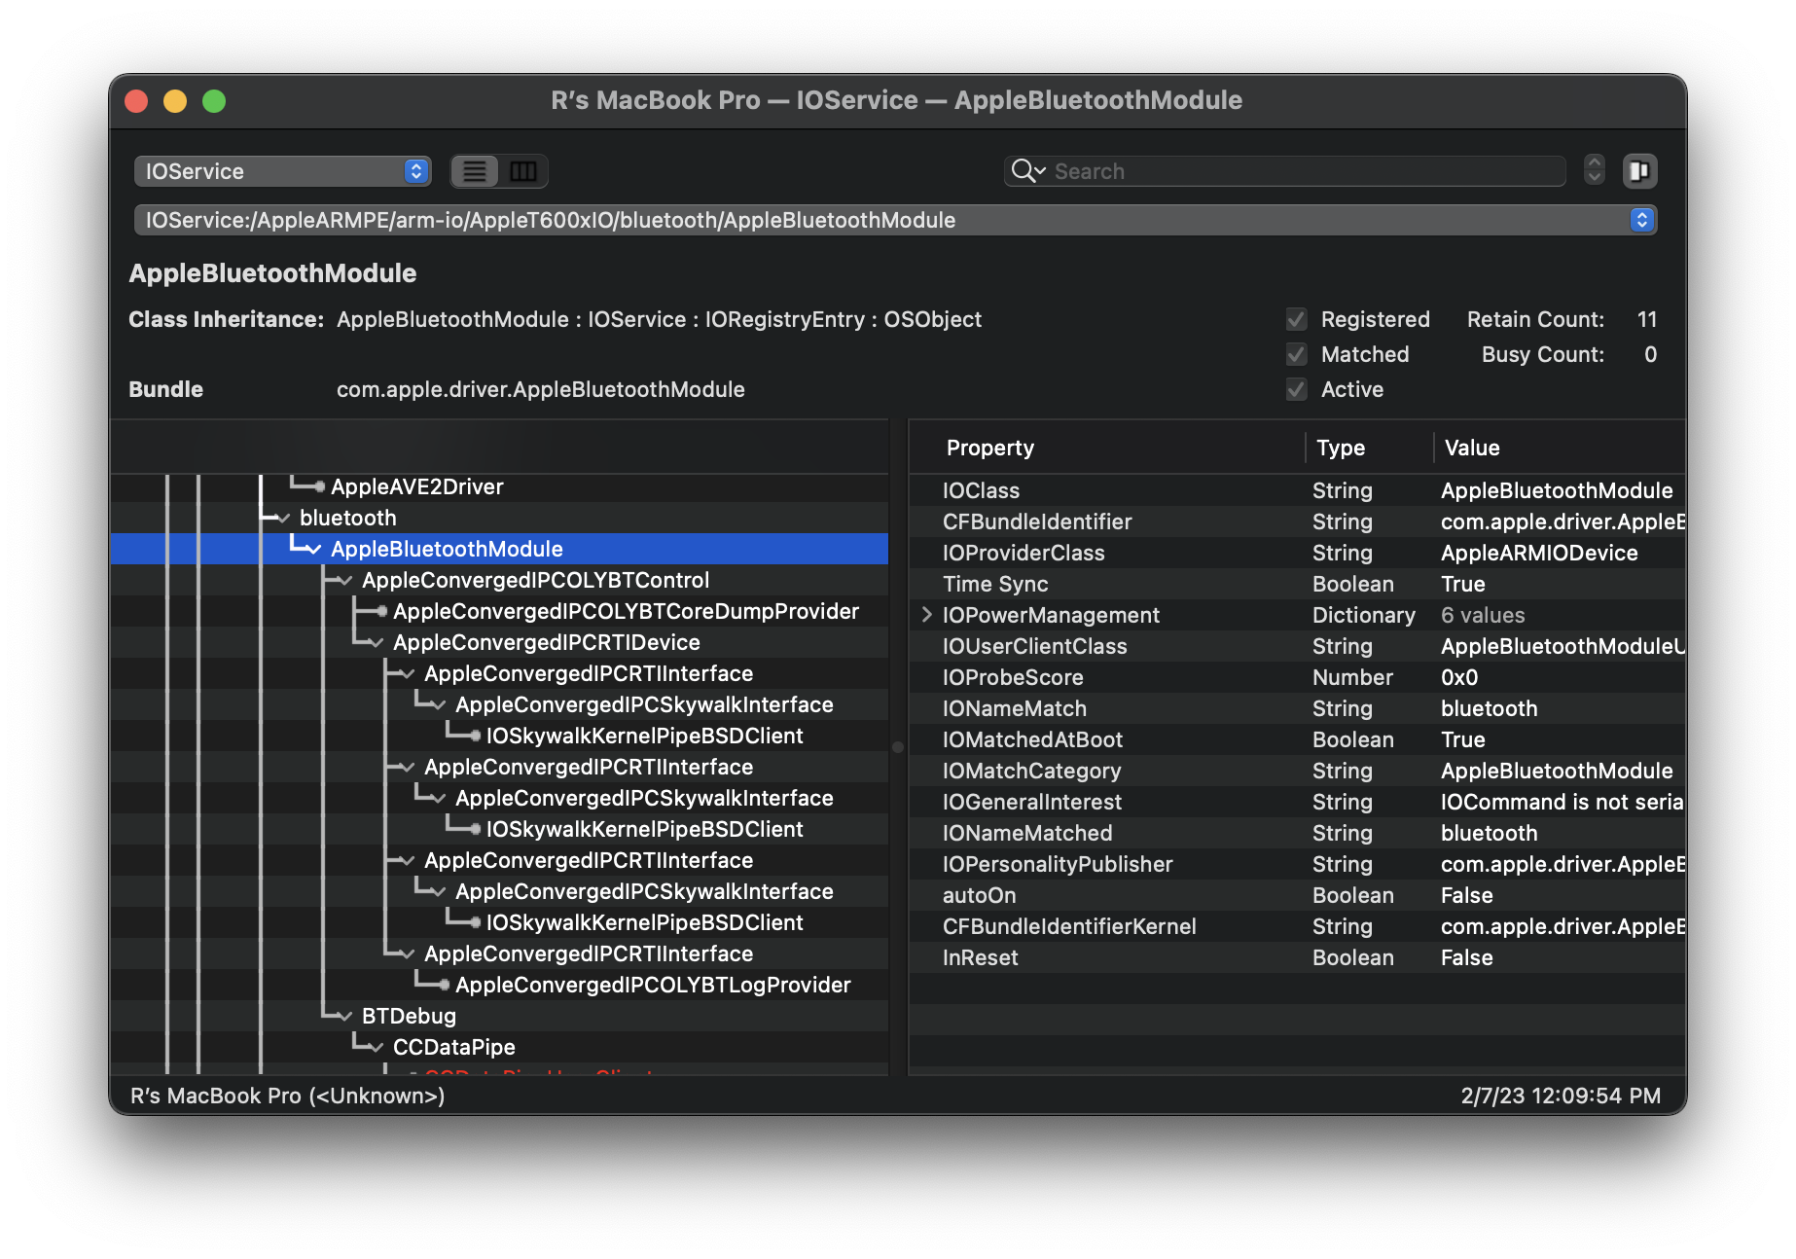Toggle the Matched checkbox
The height and width of the screenshot is (1259, 1796).
pos(1296,354)
